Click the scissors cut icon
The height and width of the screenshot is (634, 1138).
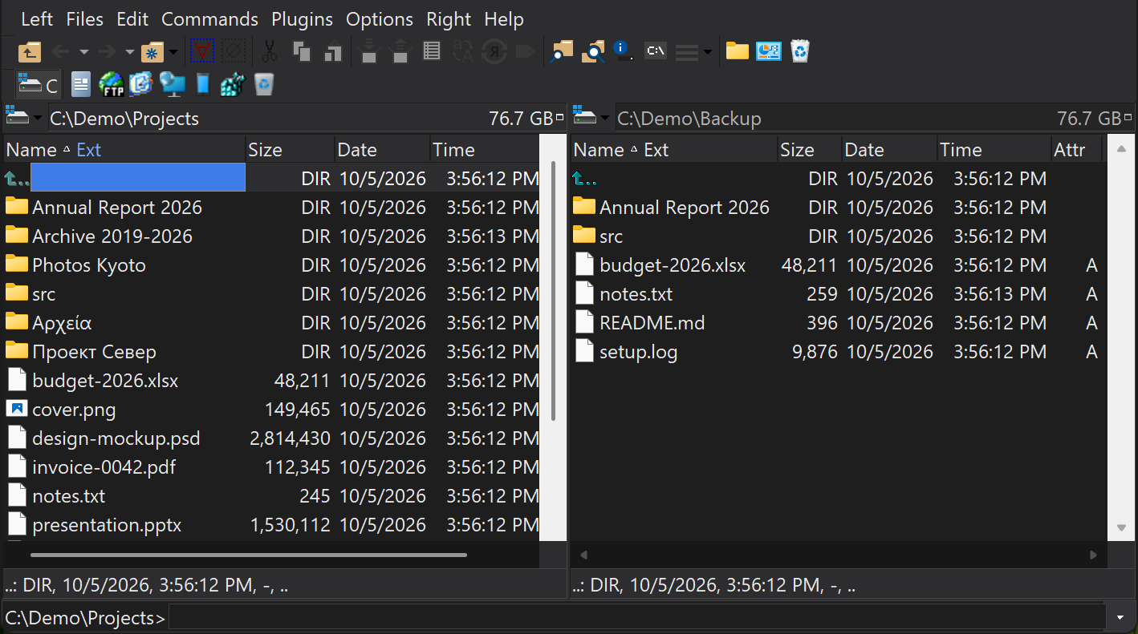point(270,52)
